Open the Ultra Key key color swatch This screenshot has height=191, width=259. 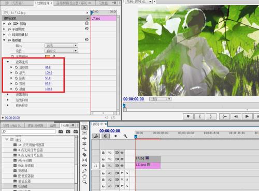48,56
